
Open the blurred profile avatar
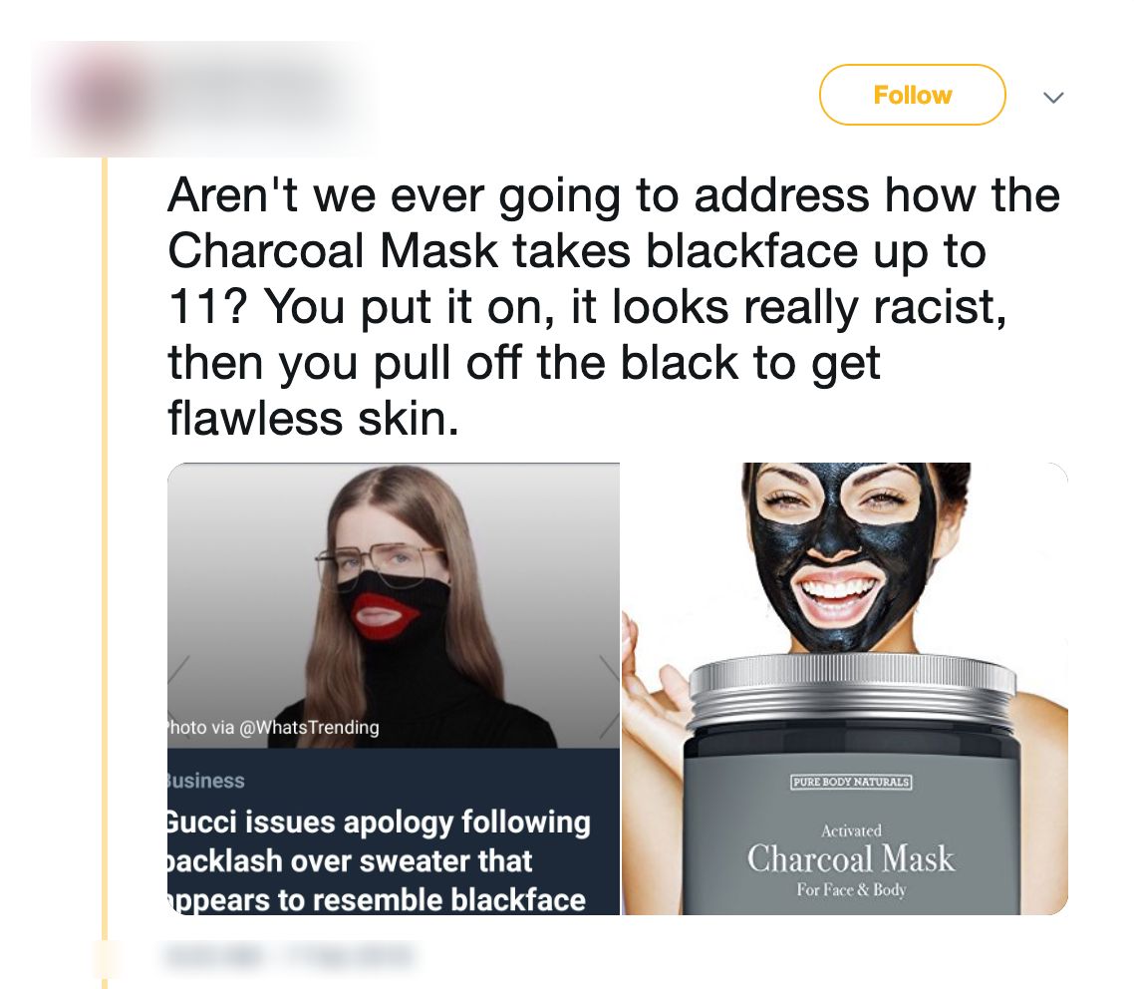[104, 100]
